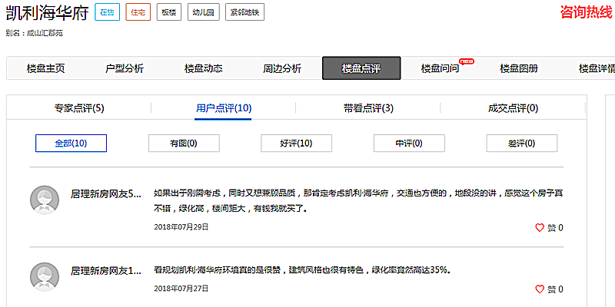The image size is (615, 307).
Task: Click username 居理新房网友5... on first review
Action: click(106, 193)
